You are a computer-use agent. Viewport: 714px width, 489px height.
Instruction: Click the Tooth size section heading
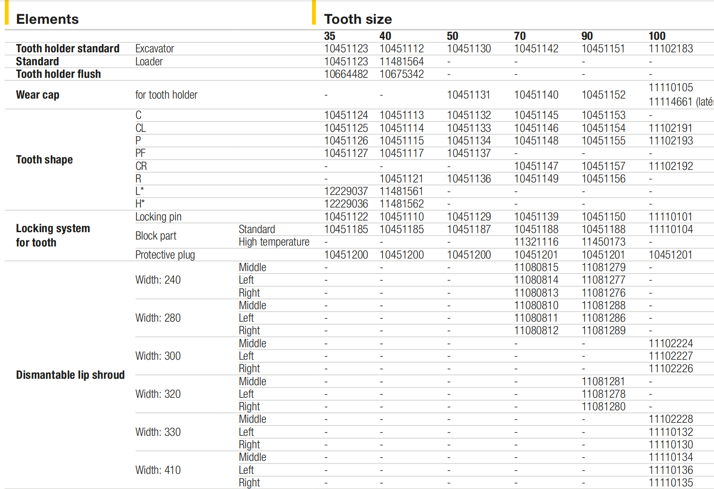pos(358,19)
